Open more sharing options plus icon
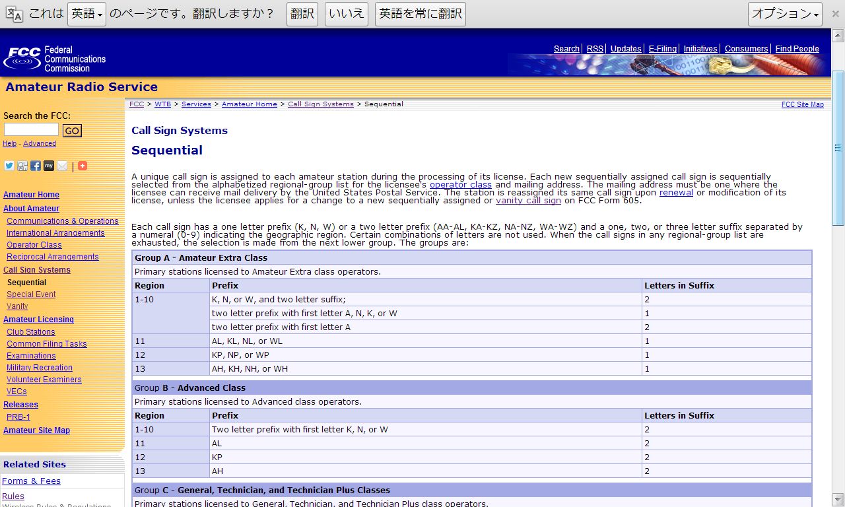Screen dimensions: 845x507 tap(83, 166)
